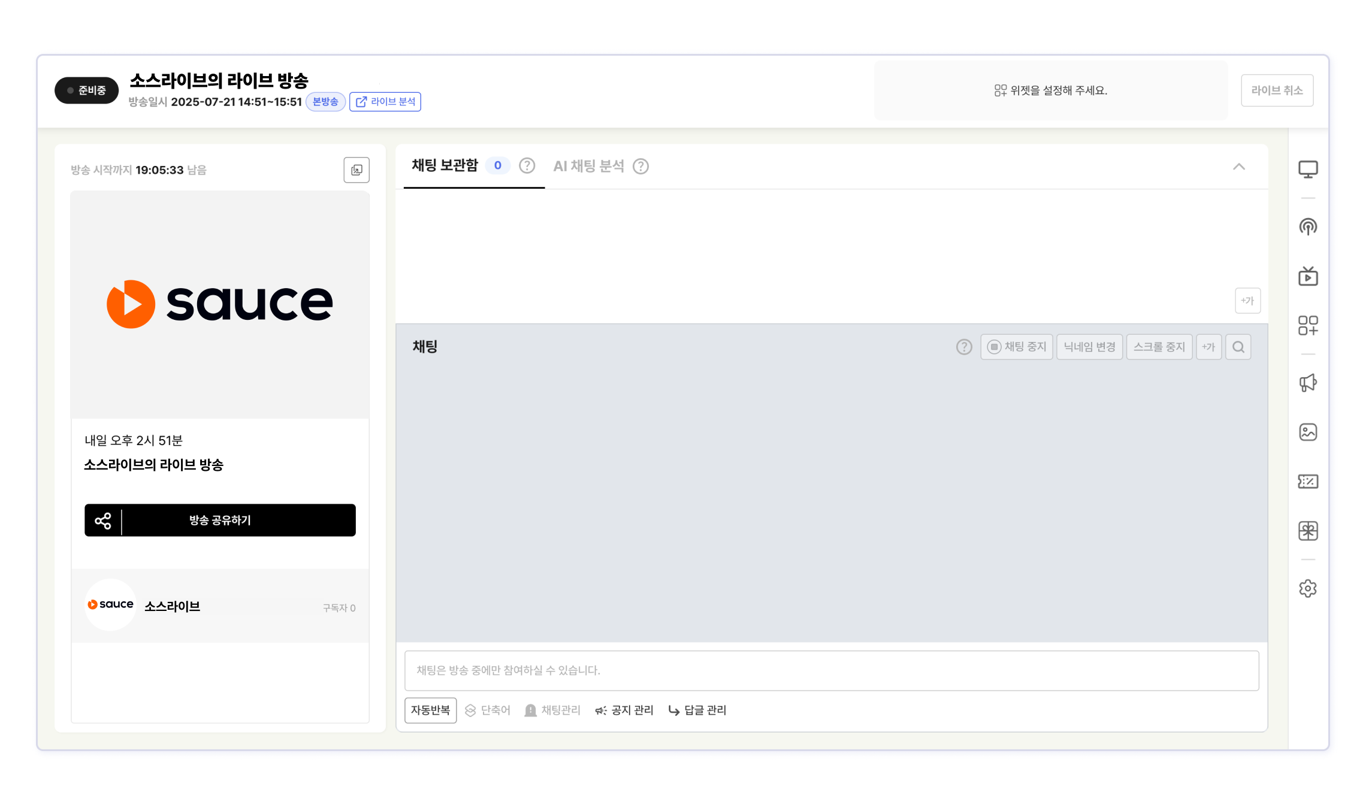The height and width of the screenshot is (805, 1366).
Task: Open the chat search magnifier icon
Action: 1238,347
